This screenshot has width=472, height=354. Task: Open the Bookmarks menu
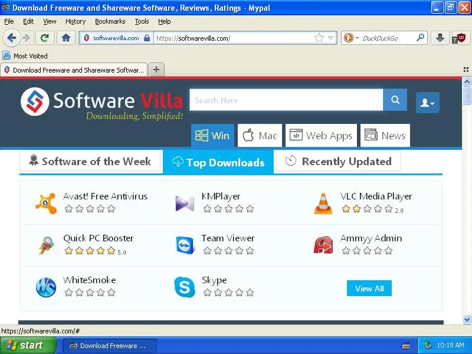coord(110,21)
